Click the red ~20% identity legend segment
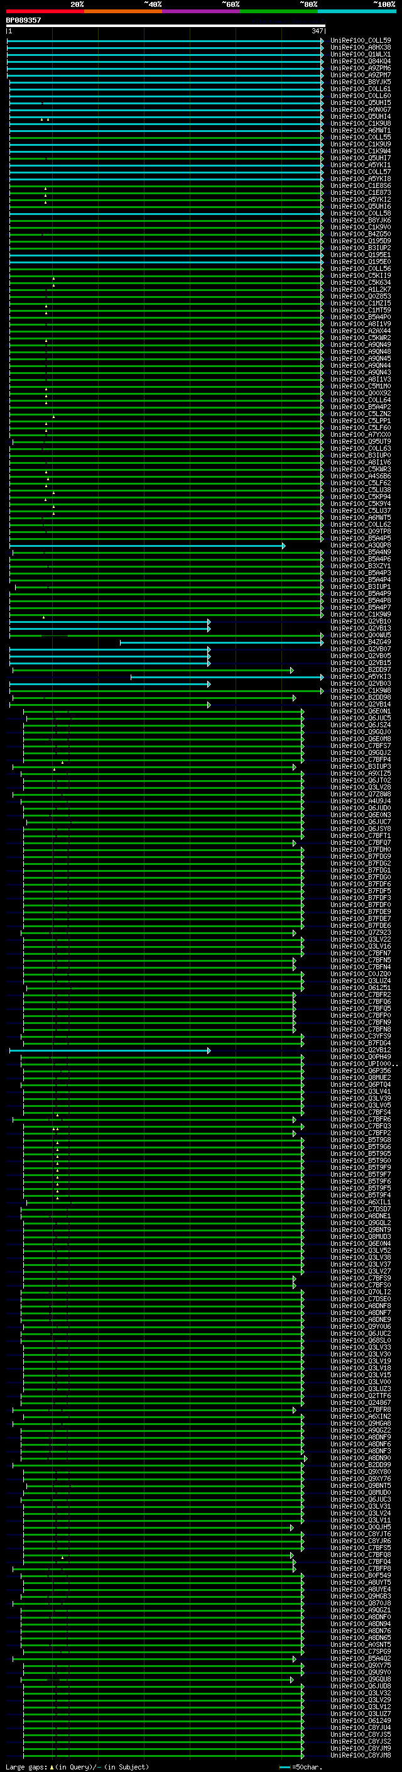Image resolution: width=402 pixels, height=1772 pixels. click(45, 11)
